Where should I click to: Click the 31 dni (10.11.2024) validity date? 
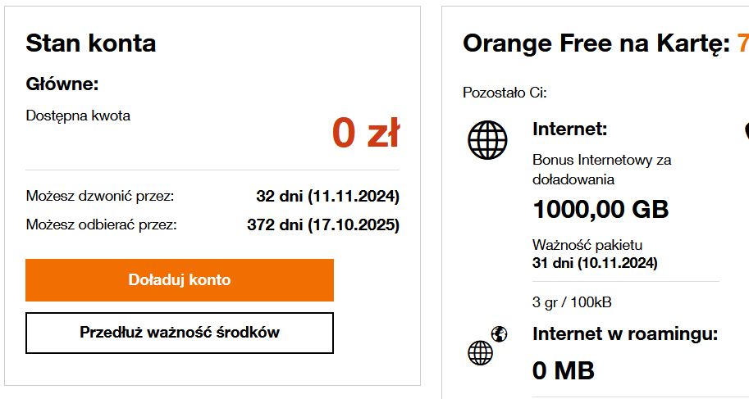pos(595,263)
